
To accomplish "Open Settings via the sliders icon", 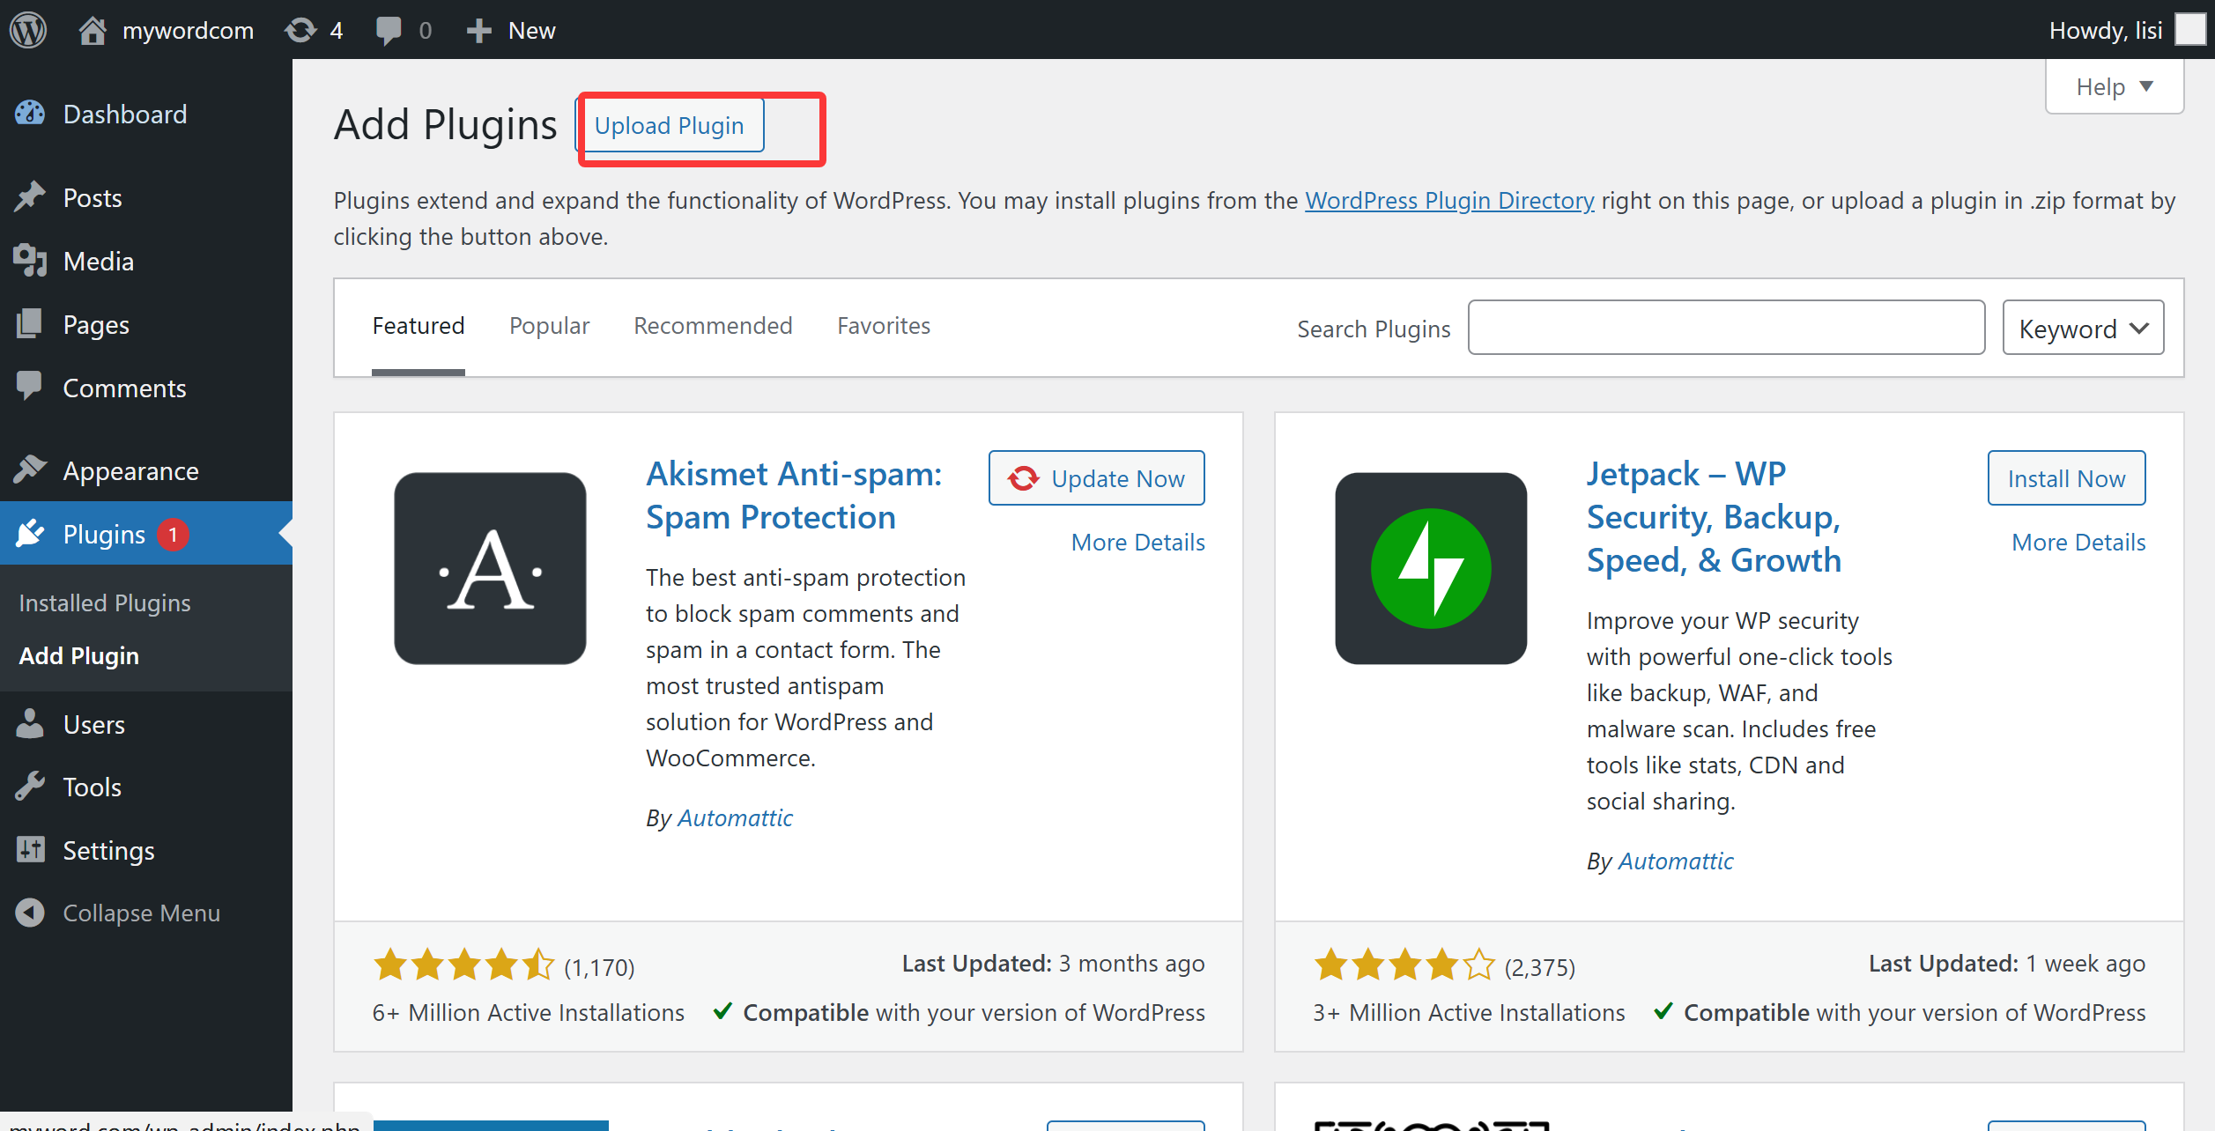I will coord(29,850).
